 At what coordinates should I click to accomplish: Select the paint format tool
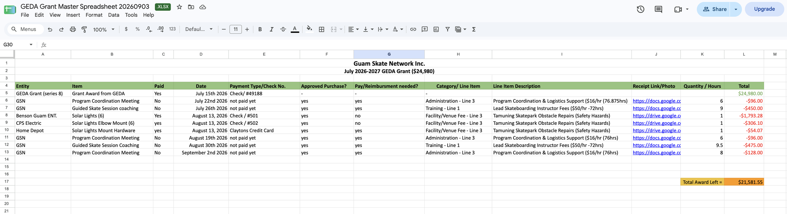pyautogui.click(x=84, y=29)
